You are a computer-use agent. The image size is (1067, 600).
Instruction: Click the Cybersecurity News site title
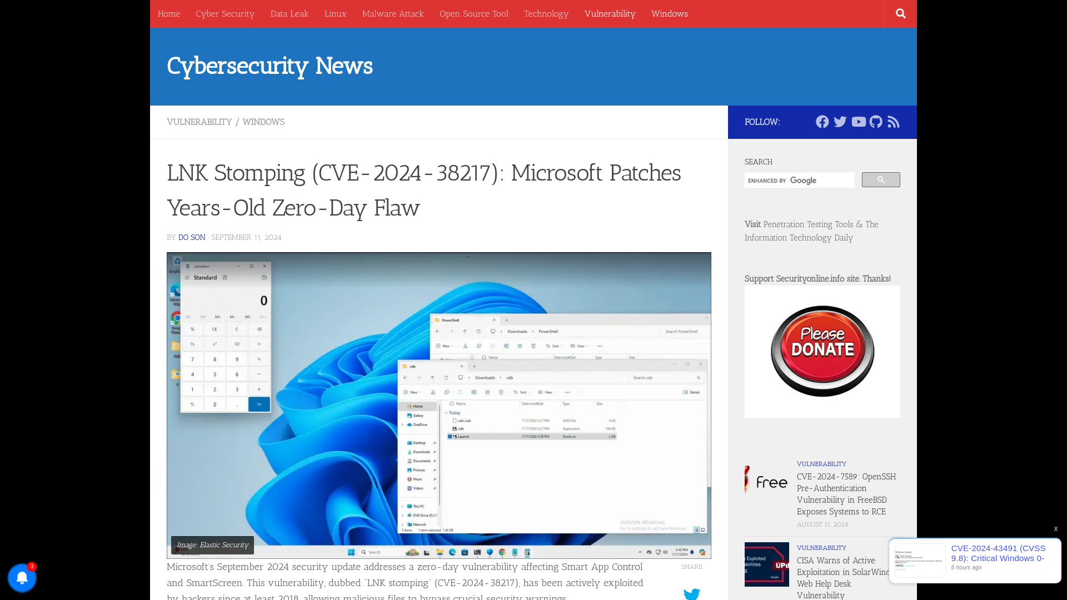pos(270,66)
